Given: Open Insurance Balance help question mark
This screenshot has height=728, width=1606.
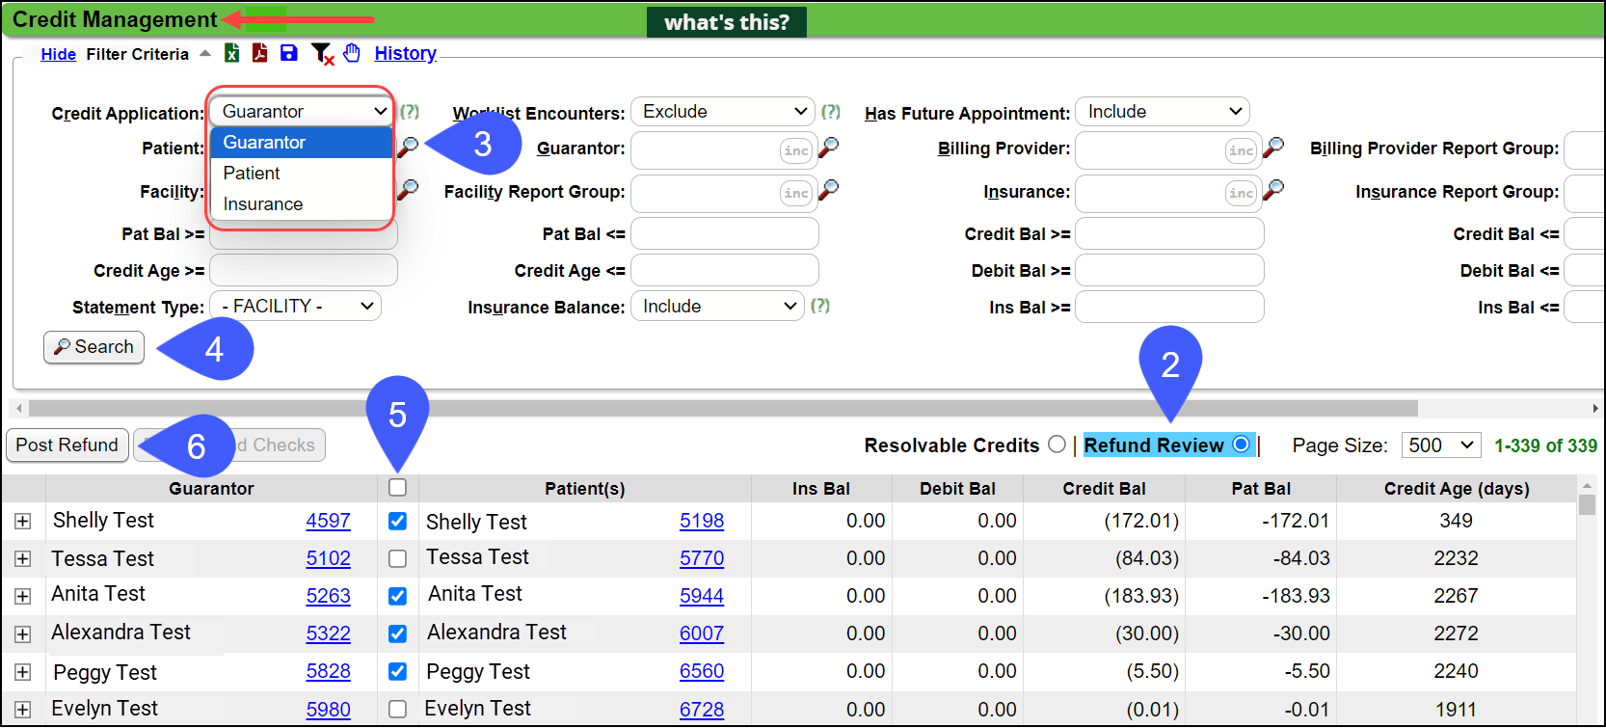Looking at the screenshot, I should pos(820,306).
